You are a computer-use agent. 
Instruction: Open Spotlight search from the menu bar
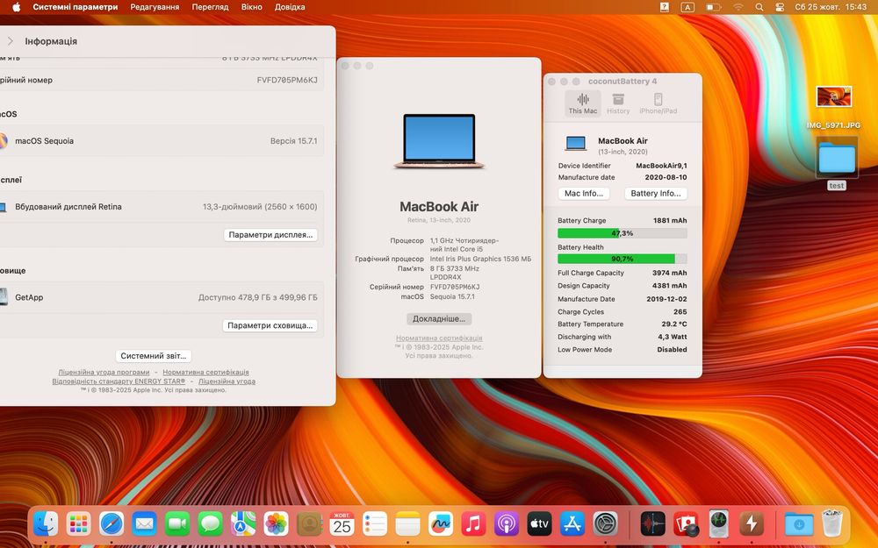[x=759, y=7]
